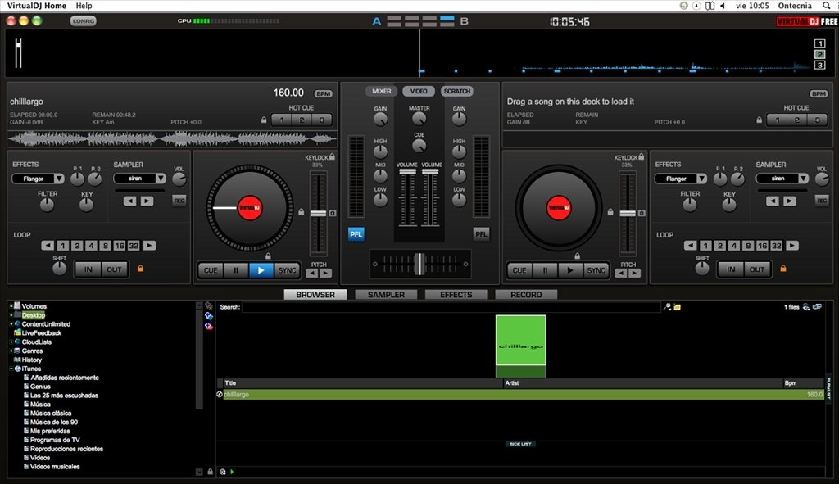Set loop IN point on left deck
The width and height of the screenshot is (839, 484).
coord(88,269)
